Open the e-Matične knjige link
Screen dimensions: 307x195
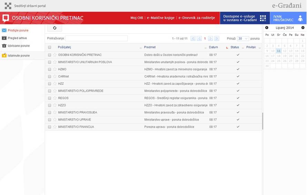(160, 18)
